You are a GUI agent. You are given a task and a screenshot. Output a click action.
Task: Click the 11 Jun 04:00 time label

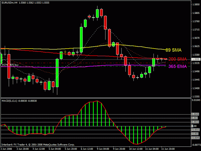(152, 149)
